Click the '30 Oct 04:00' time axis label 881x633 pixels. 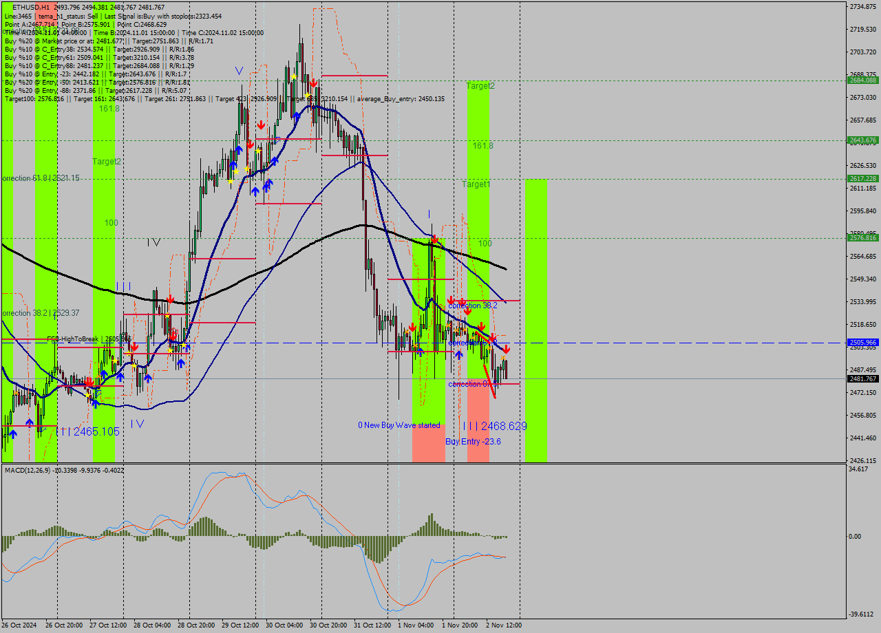tap(284, 625)
